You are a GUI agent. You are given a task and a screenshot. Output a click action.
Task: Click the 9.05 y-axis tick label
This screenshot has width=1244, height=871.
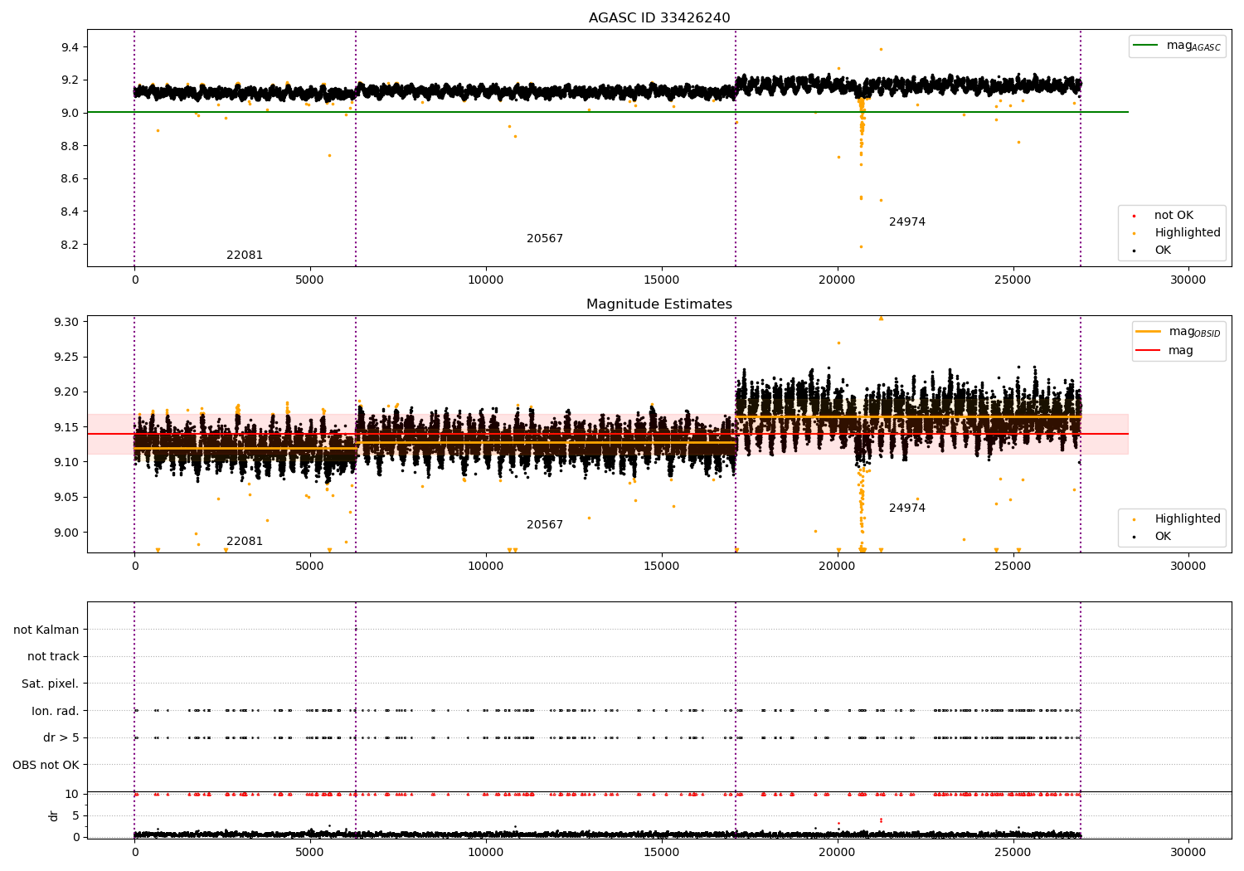click(x=66, y=498)
